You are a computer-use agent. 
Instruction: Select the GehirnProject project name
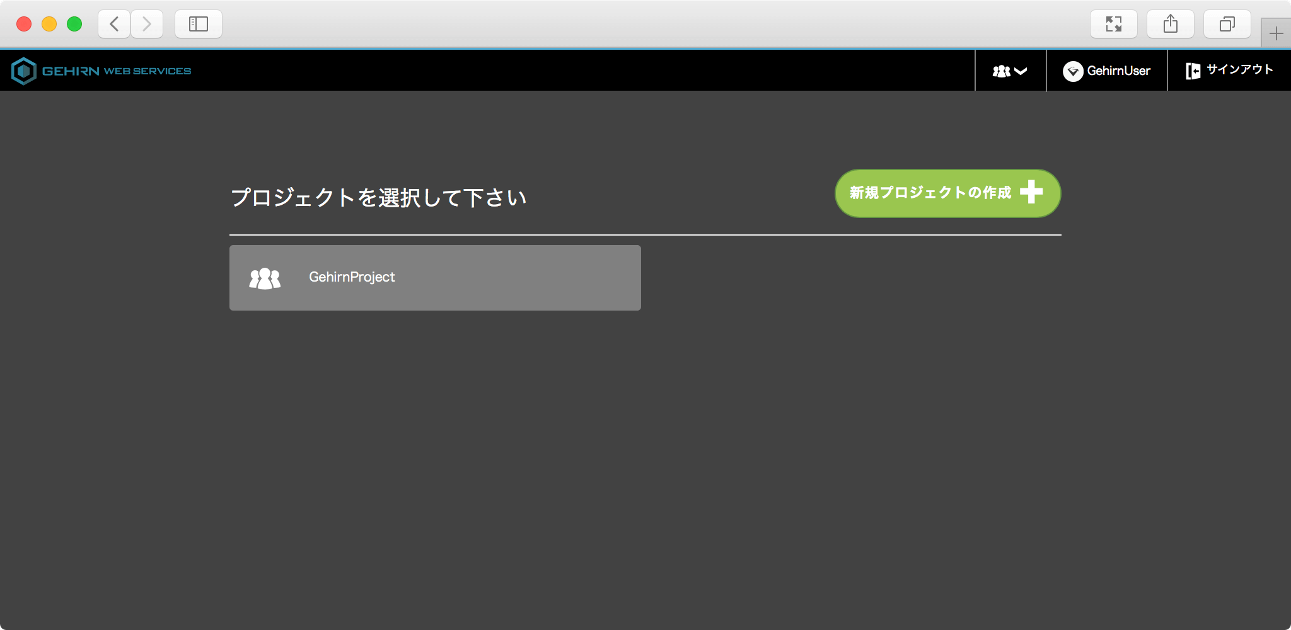click(x=352, y=277)
